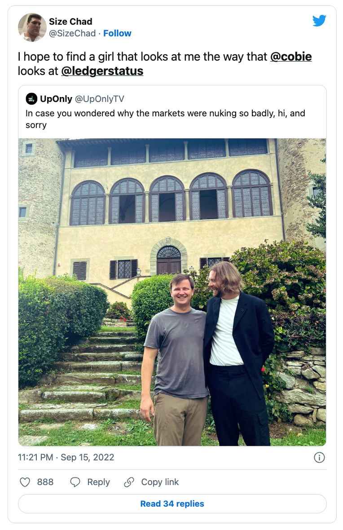Click the @SizeChad handle
Image resolution: width=343 pixels, height=530 pixels.
coord(72,33)
